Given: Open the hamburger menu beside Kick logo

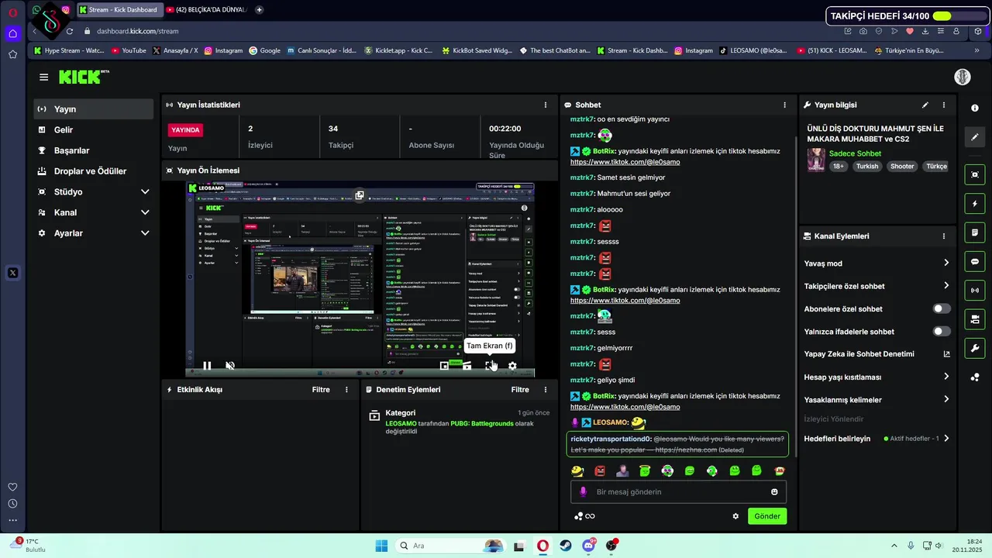Looking at the screenshot, I should click(43, 77).
